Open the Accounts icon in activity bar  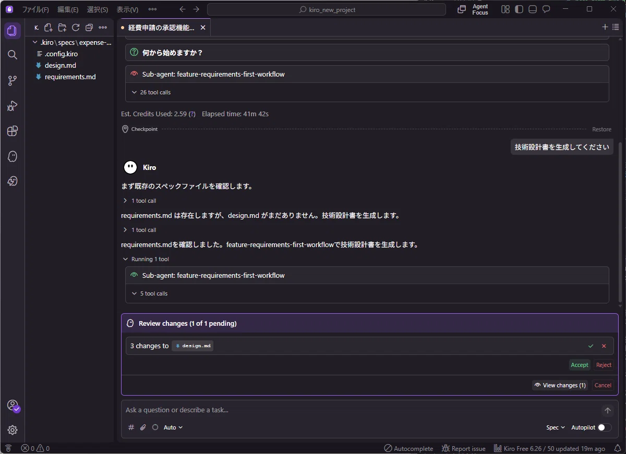(13, 406)
